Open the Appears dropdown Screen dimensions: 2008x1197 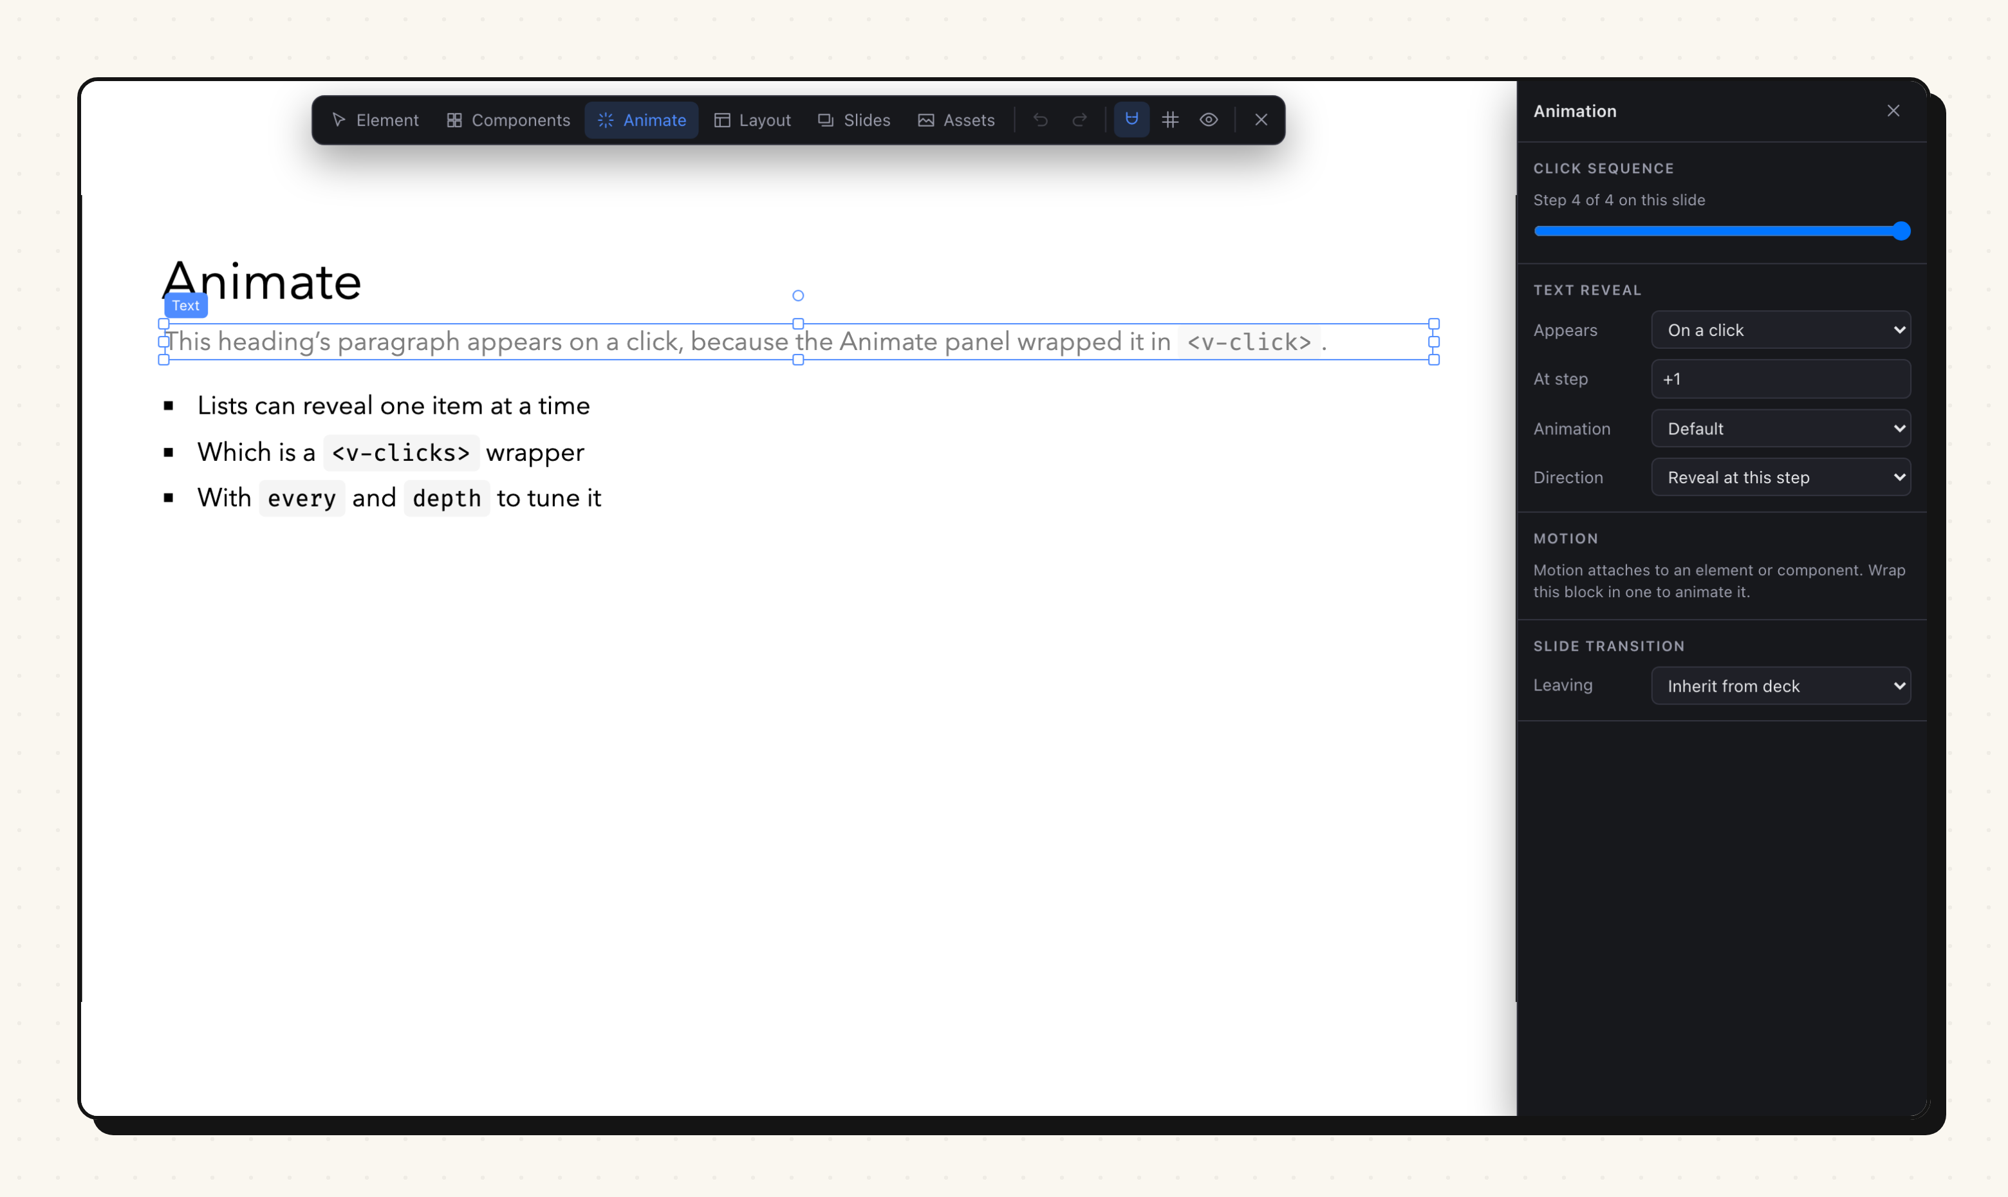tap(1781, 330)
